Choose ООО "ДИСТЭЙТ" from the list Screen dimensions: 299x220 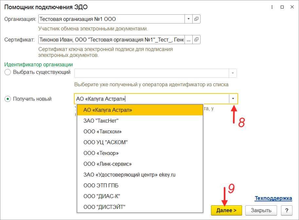[x=140, y=207]
